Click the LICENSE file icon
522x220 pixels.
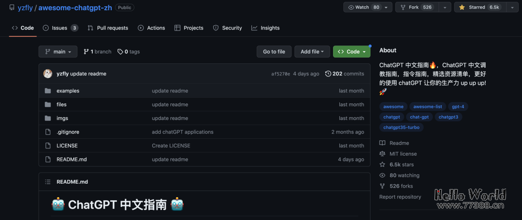48,146
